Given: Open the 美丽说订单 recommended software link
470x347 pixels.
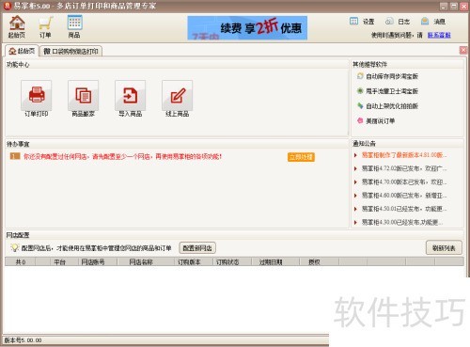Looking at the screenshot, I should (376, 120).
